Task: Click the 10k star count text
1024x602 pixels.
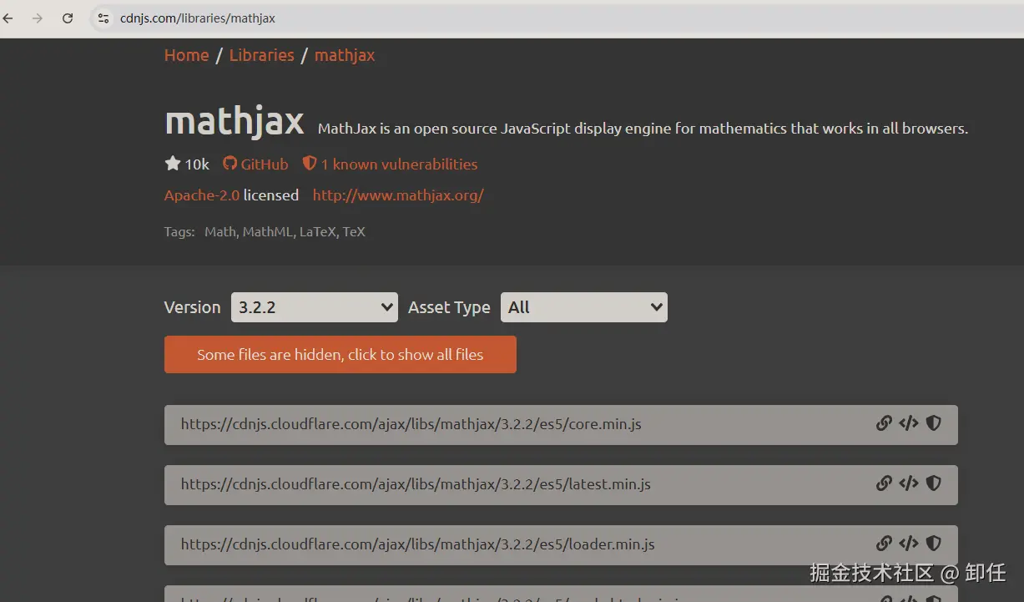Action: click(x=197, y=164)
